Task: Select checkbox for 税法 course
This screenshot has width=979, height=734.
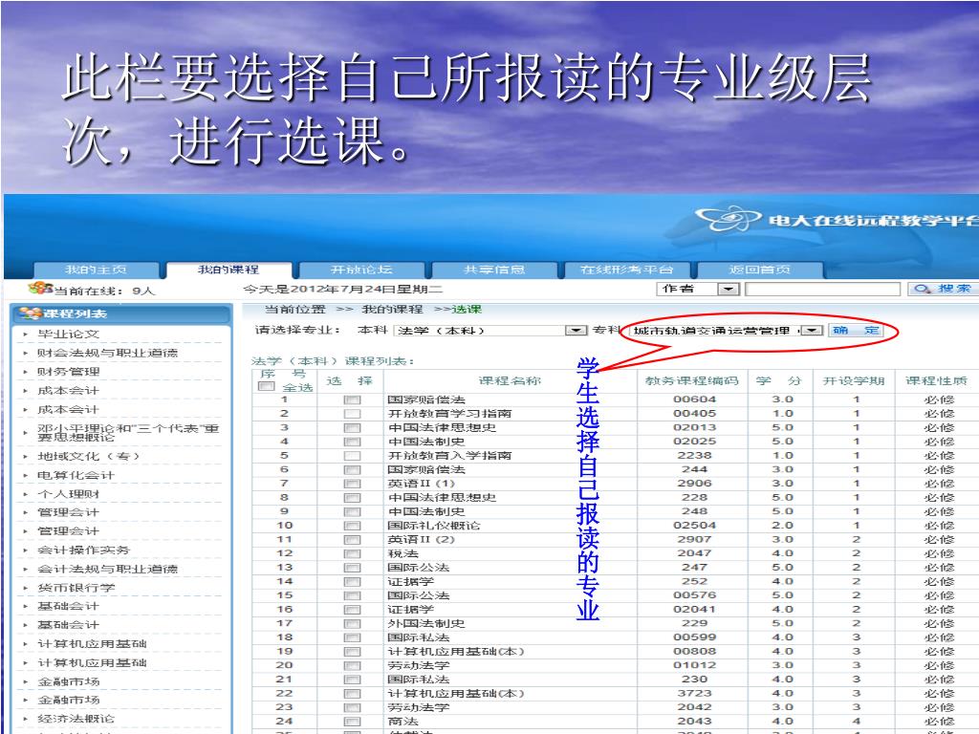Action: pos(352,553)
